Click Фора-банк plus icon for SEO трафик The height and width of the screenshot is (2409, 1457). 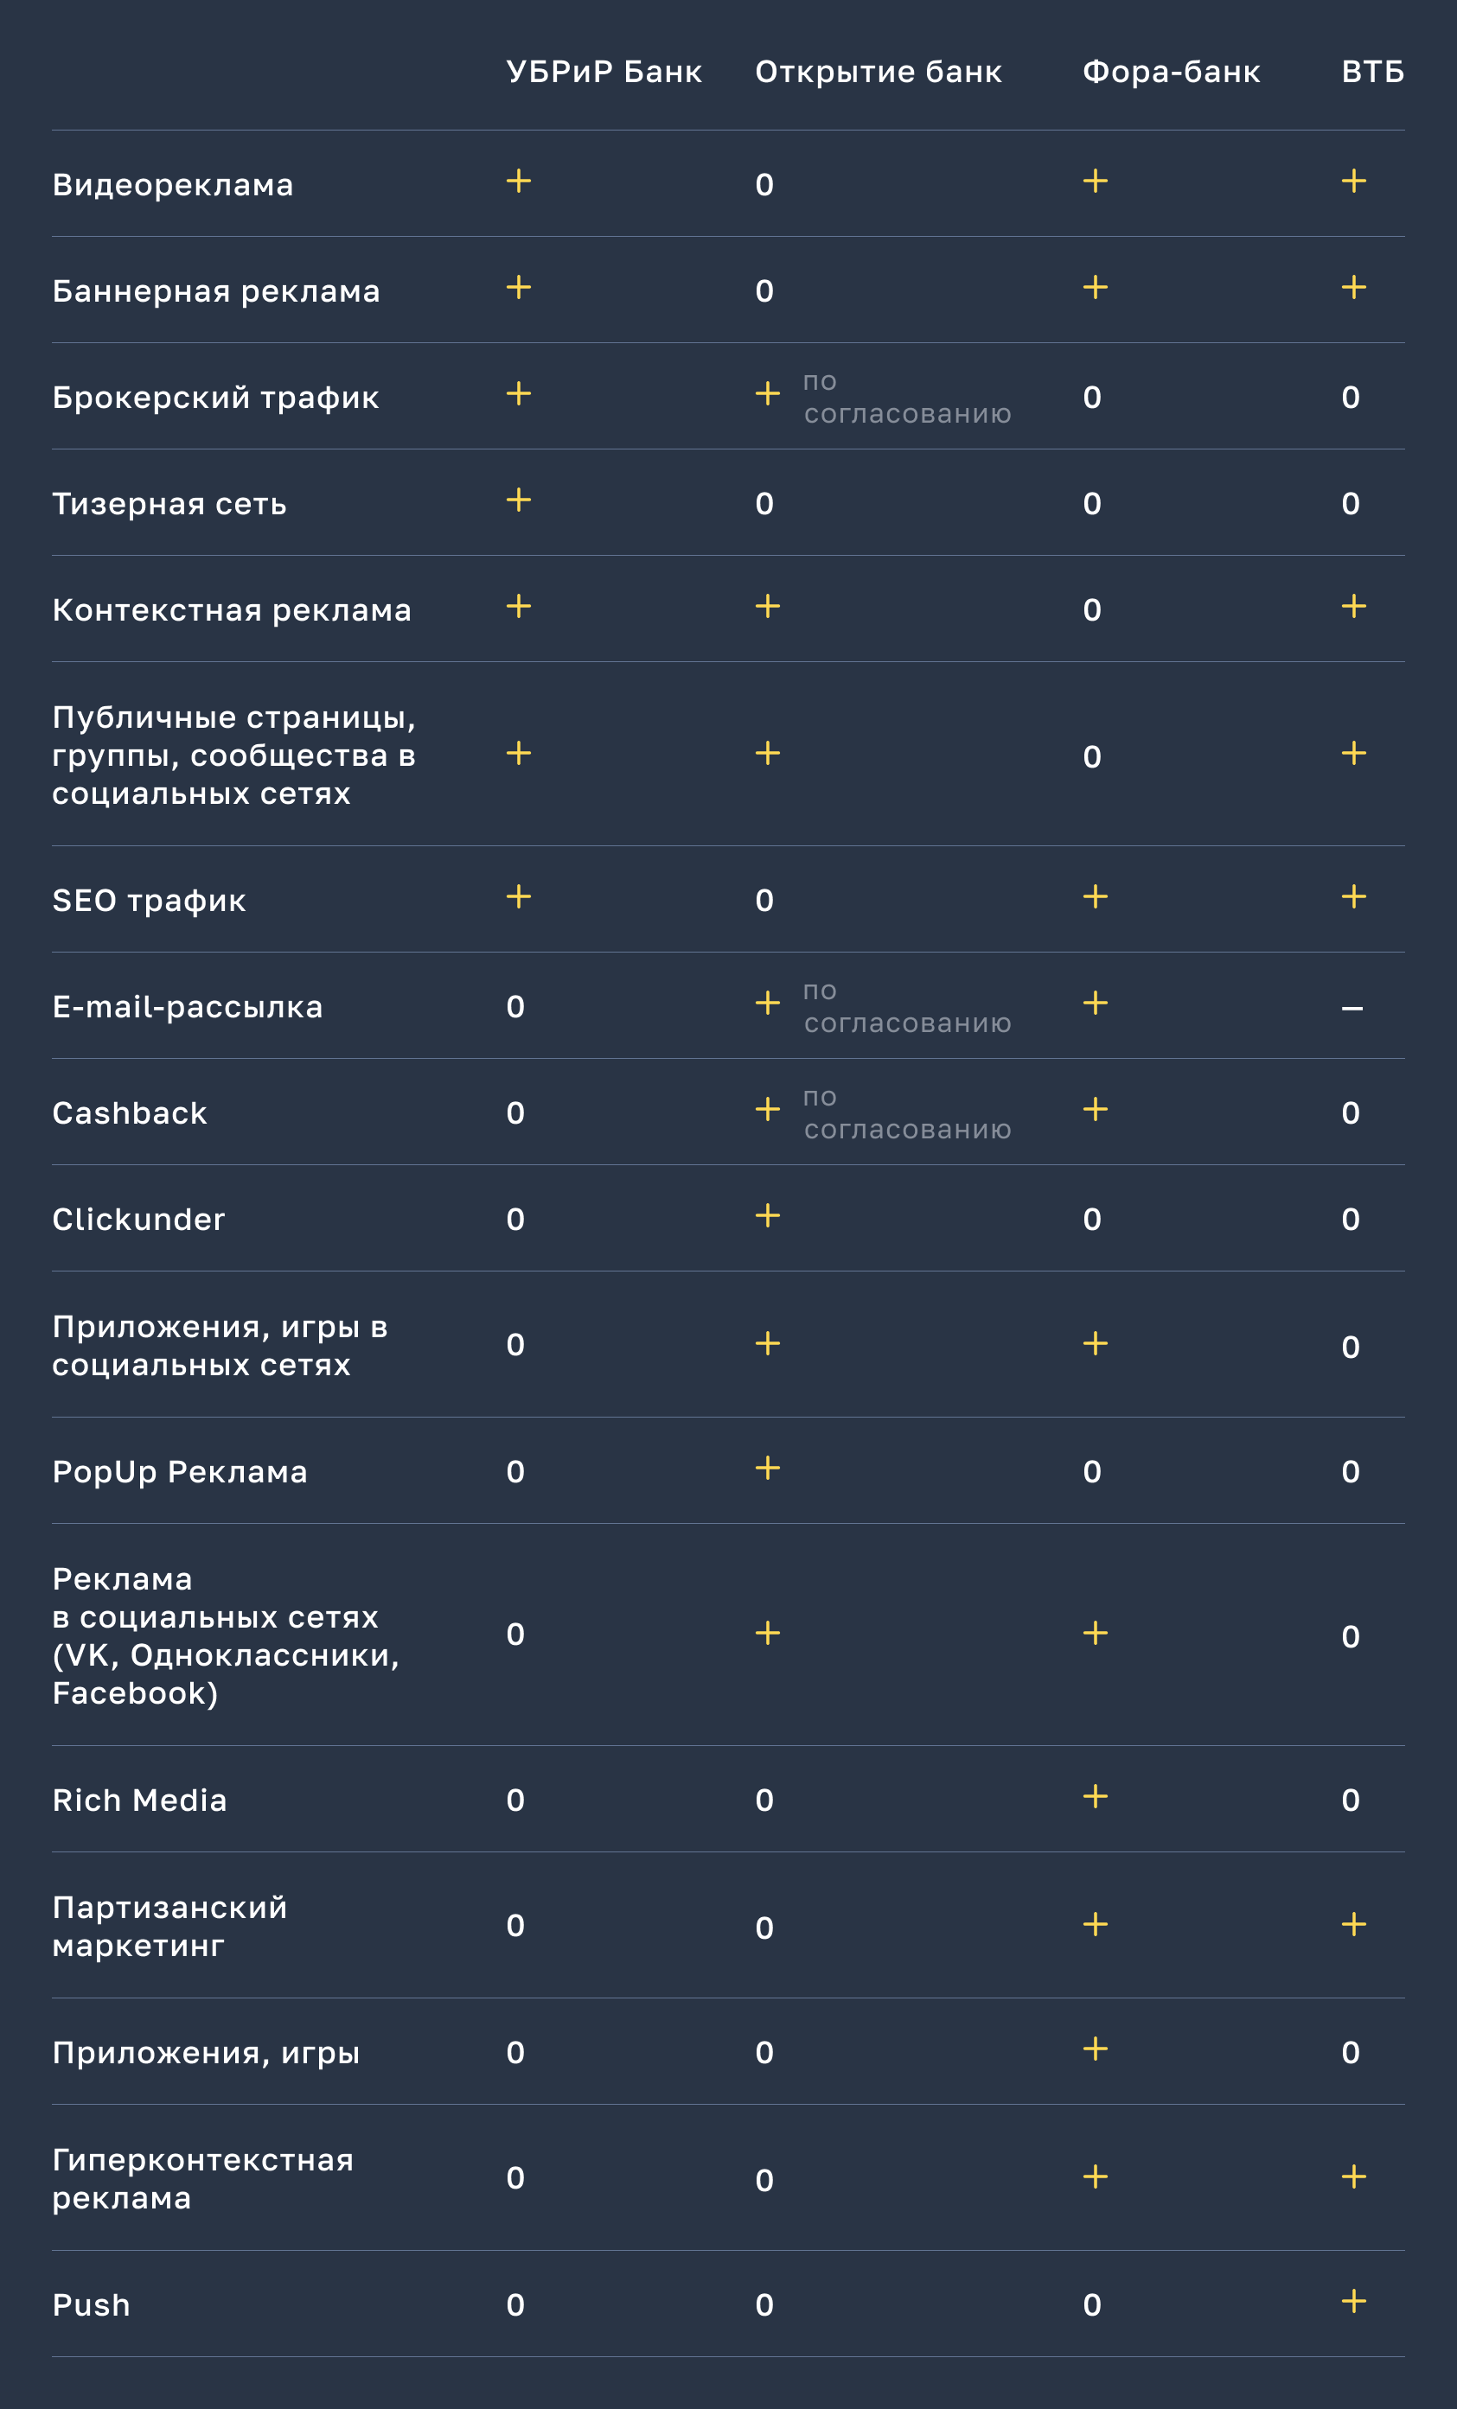pyautogui.click(x=1096, y=896)
